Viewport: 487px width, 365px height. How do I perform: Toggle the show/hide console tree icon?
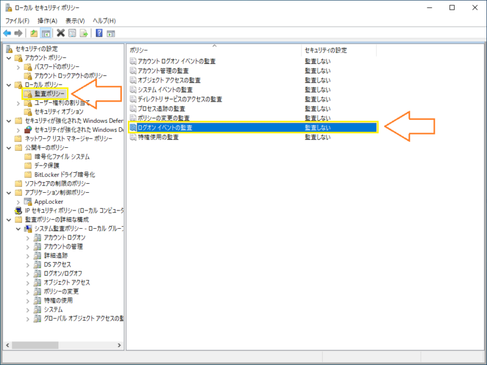(x=46, y=33)
